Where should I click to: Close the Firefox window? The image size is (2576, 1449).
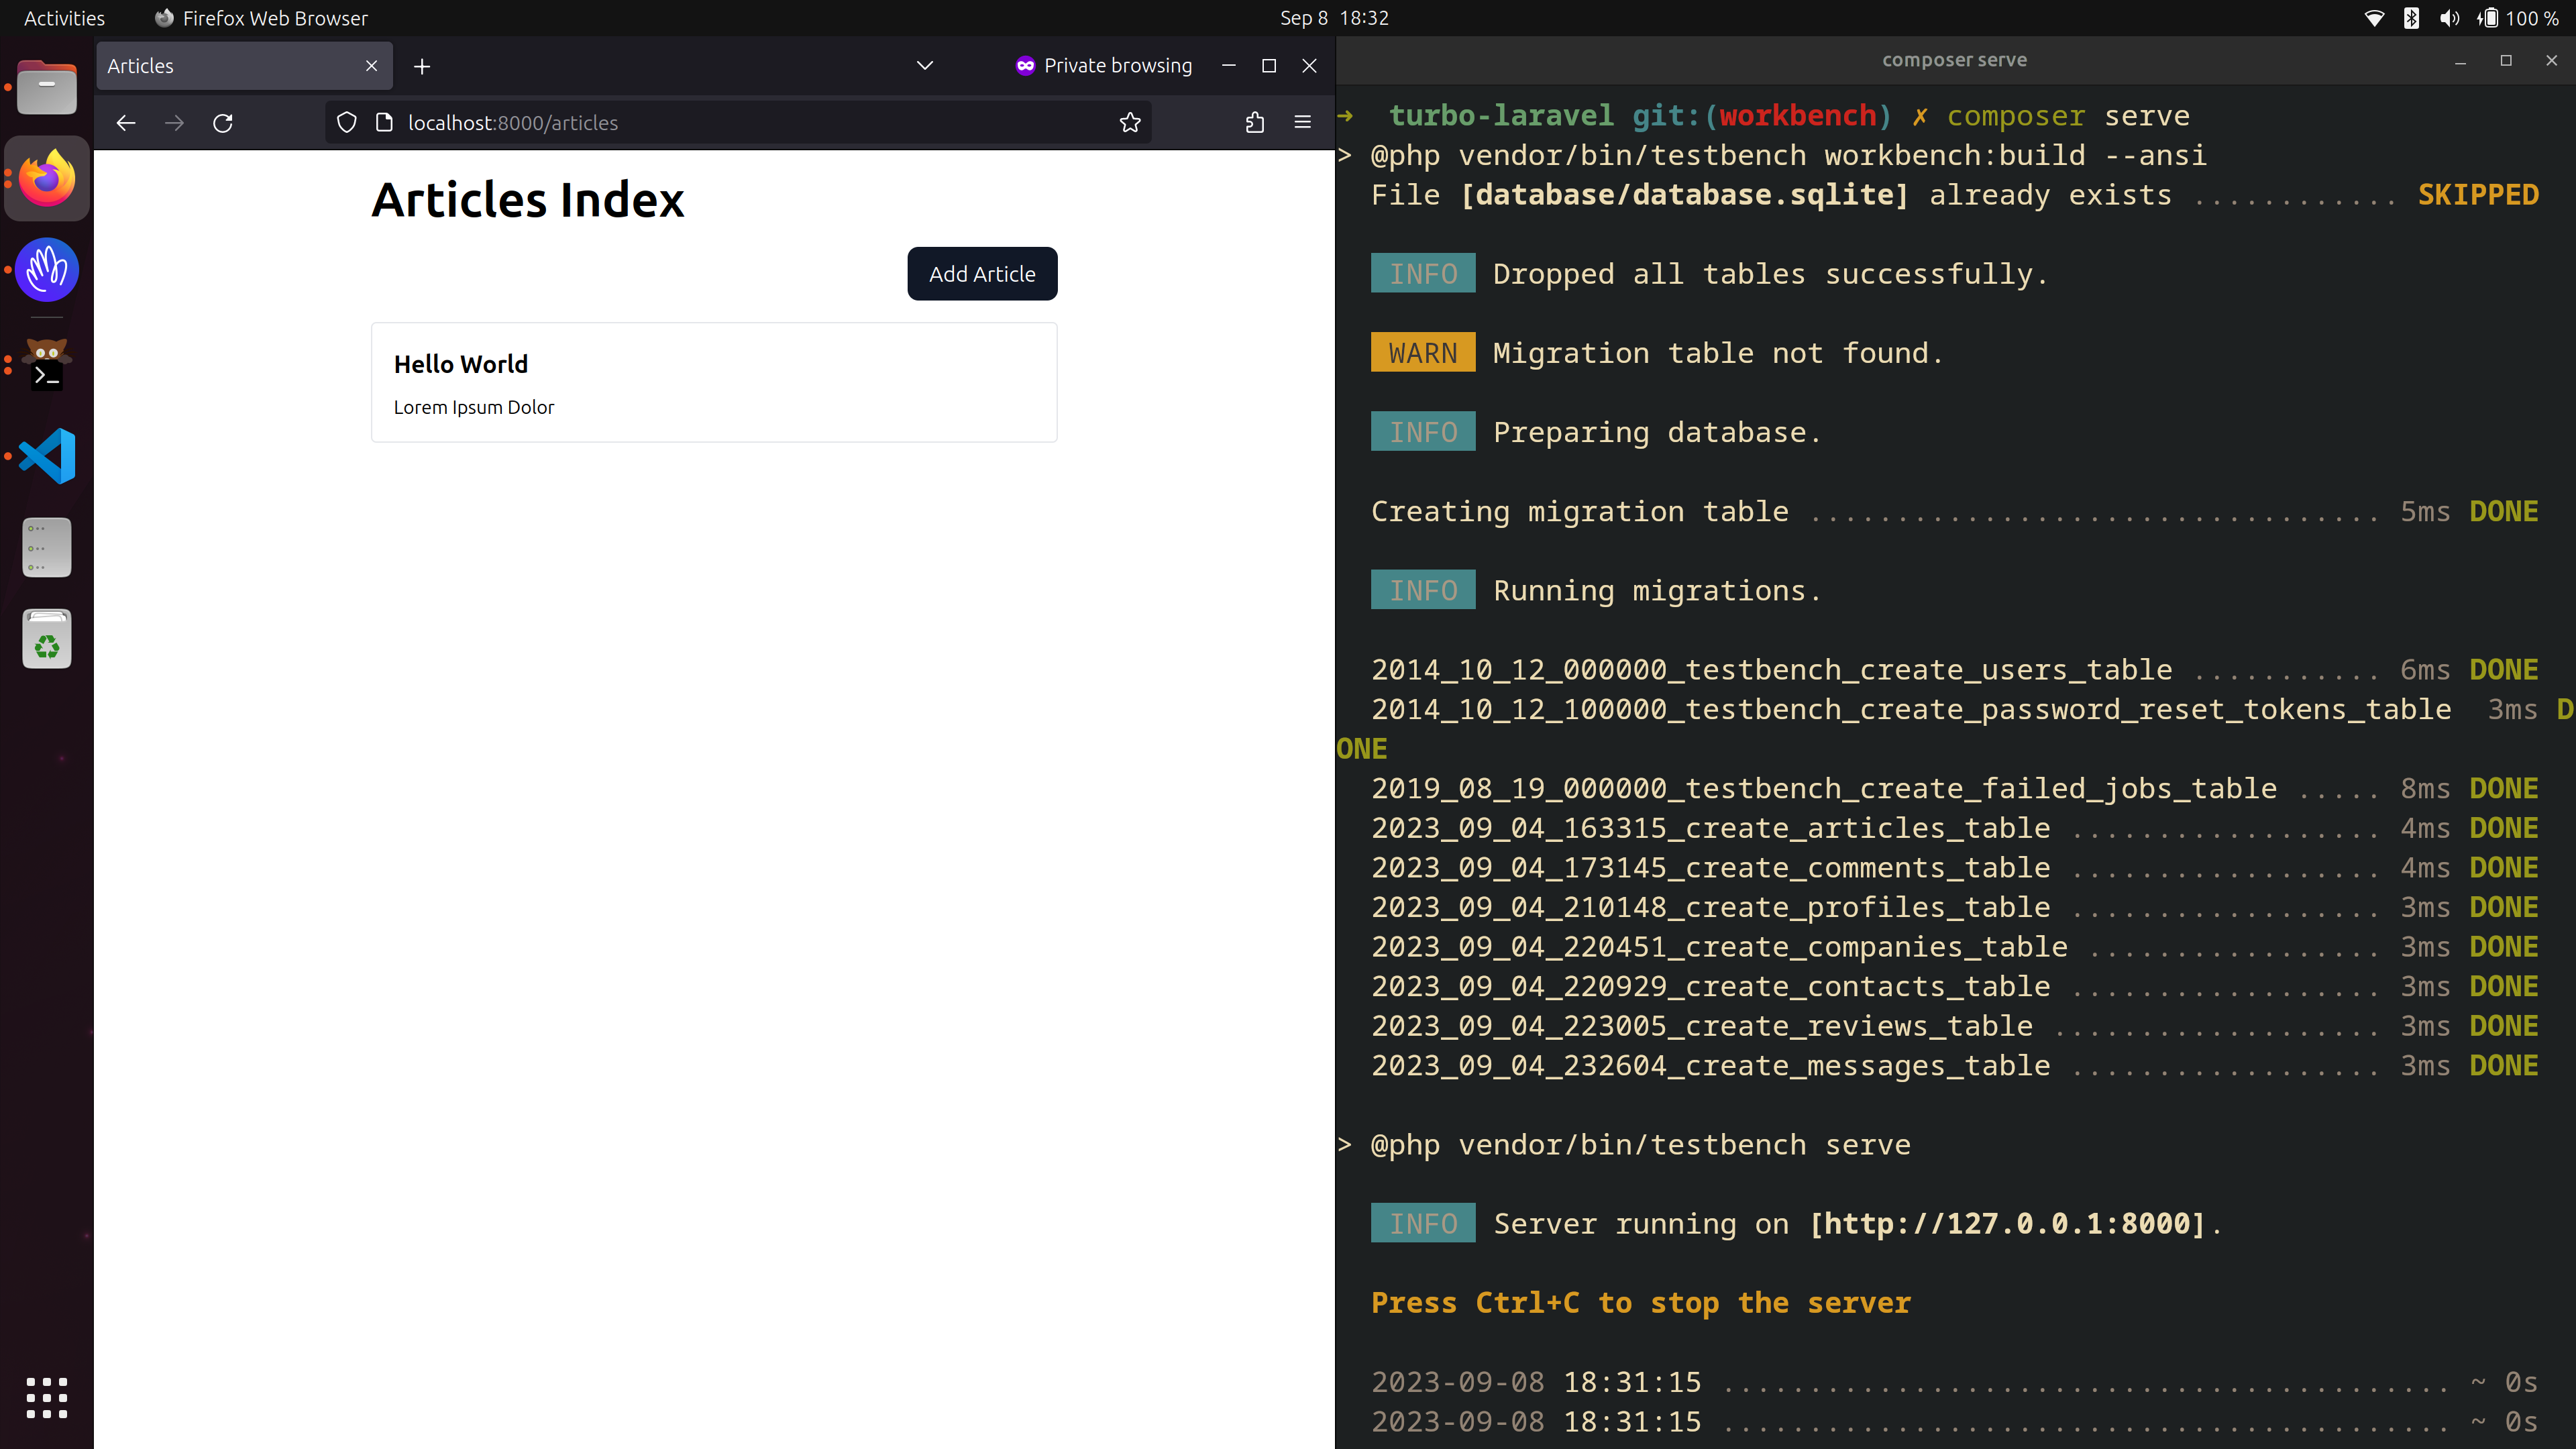pyautogui.click(x=1309, y=66)
